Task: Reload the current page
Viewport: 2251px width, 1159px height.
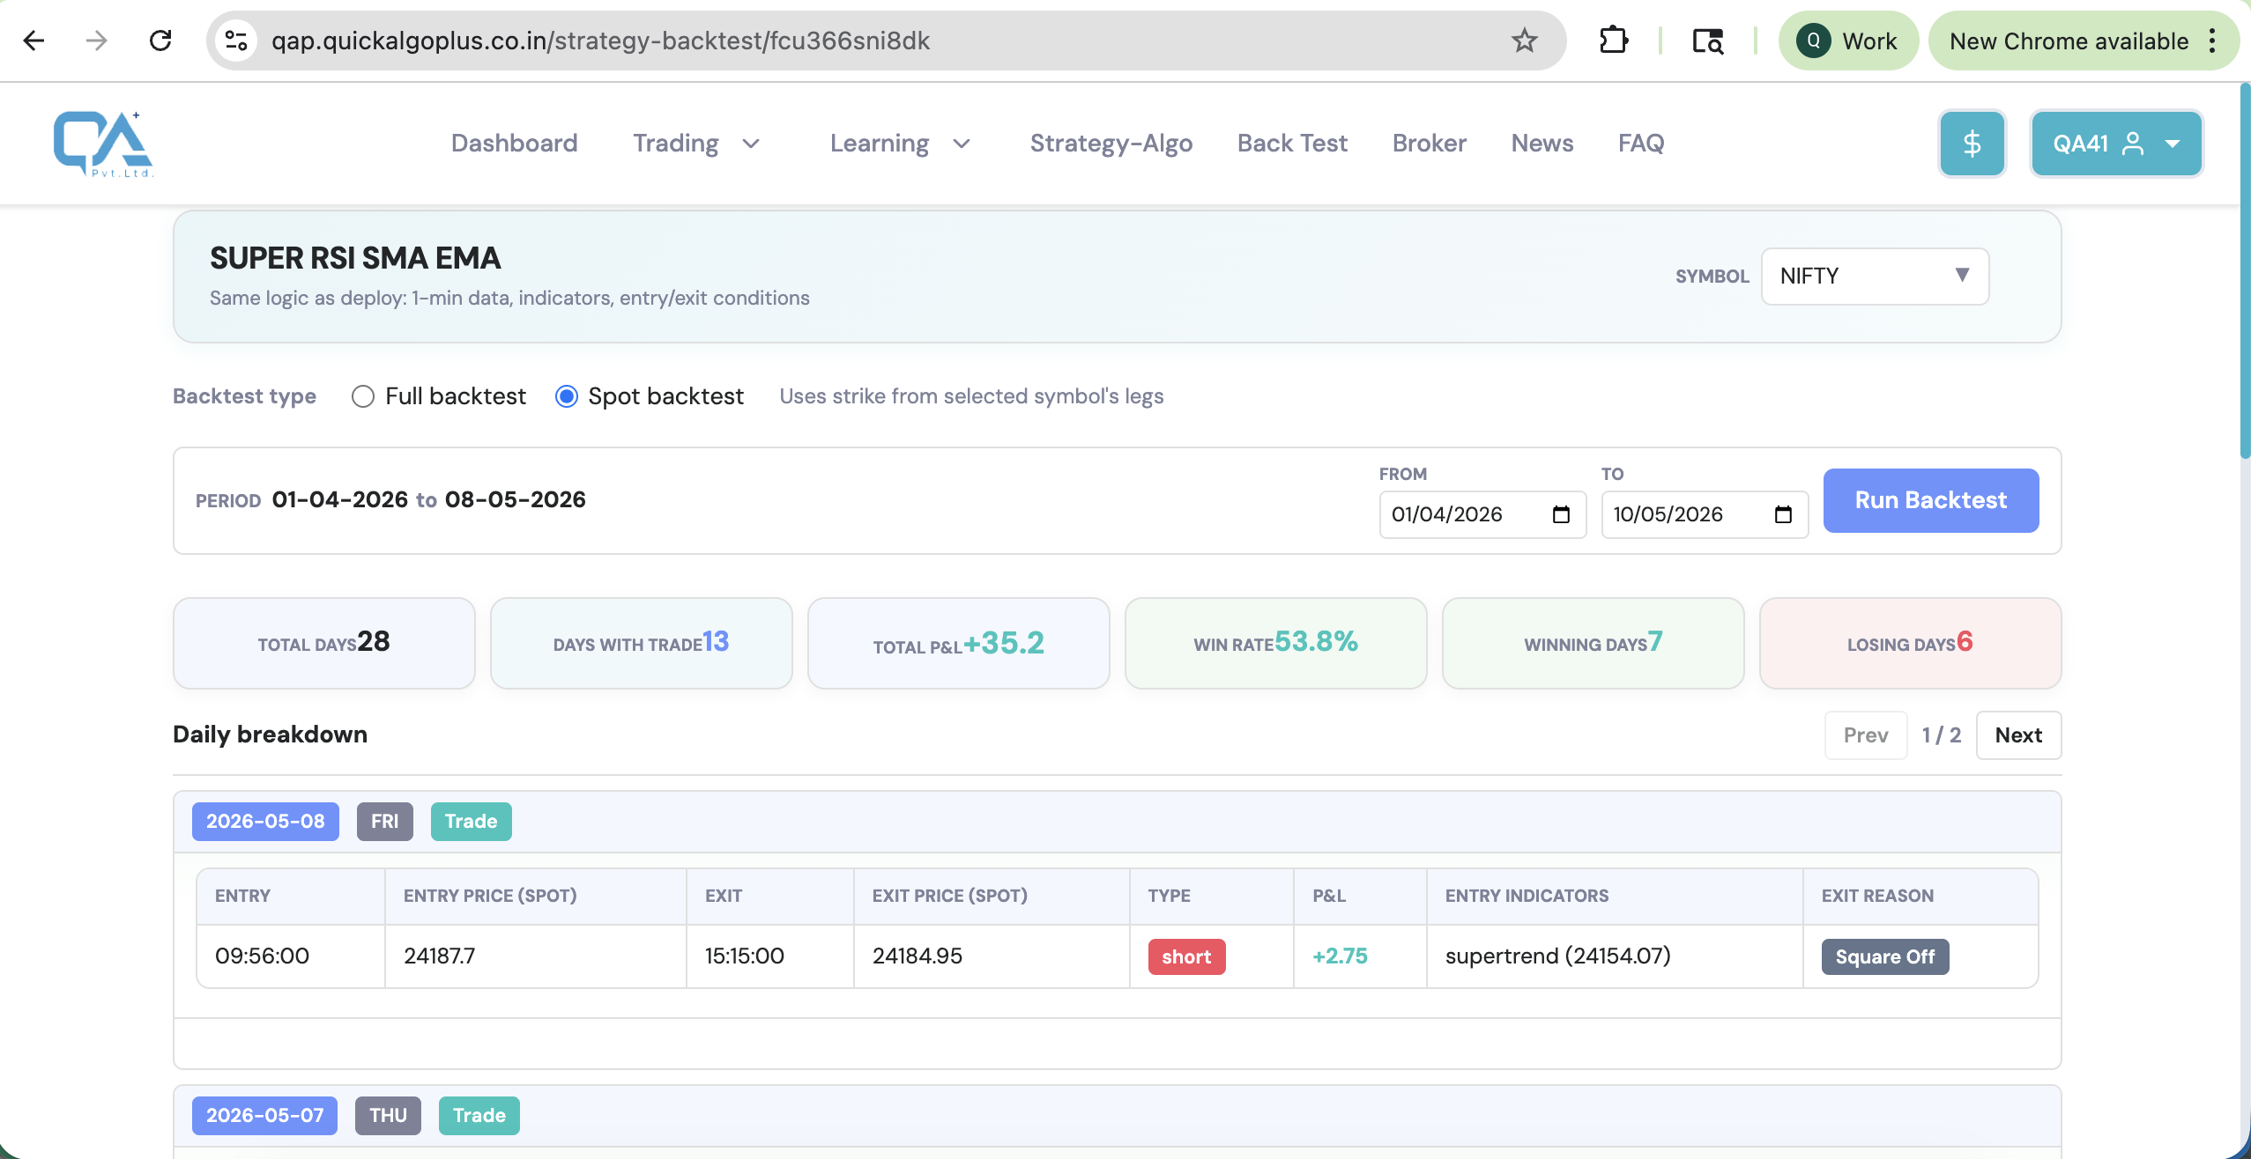Action: point(160,41)
